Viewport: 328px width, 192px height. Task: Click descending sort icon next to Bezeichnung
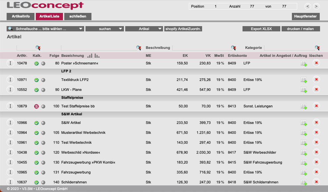97,56
